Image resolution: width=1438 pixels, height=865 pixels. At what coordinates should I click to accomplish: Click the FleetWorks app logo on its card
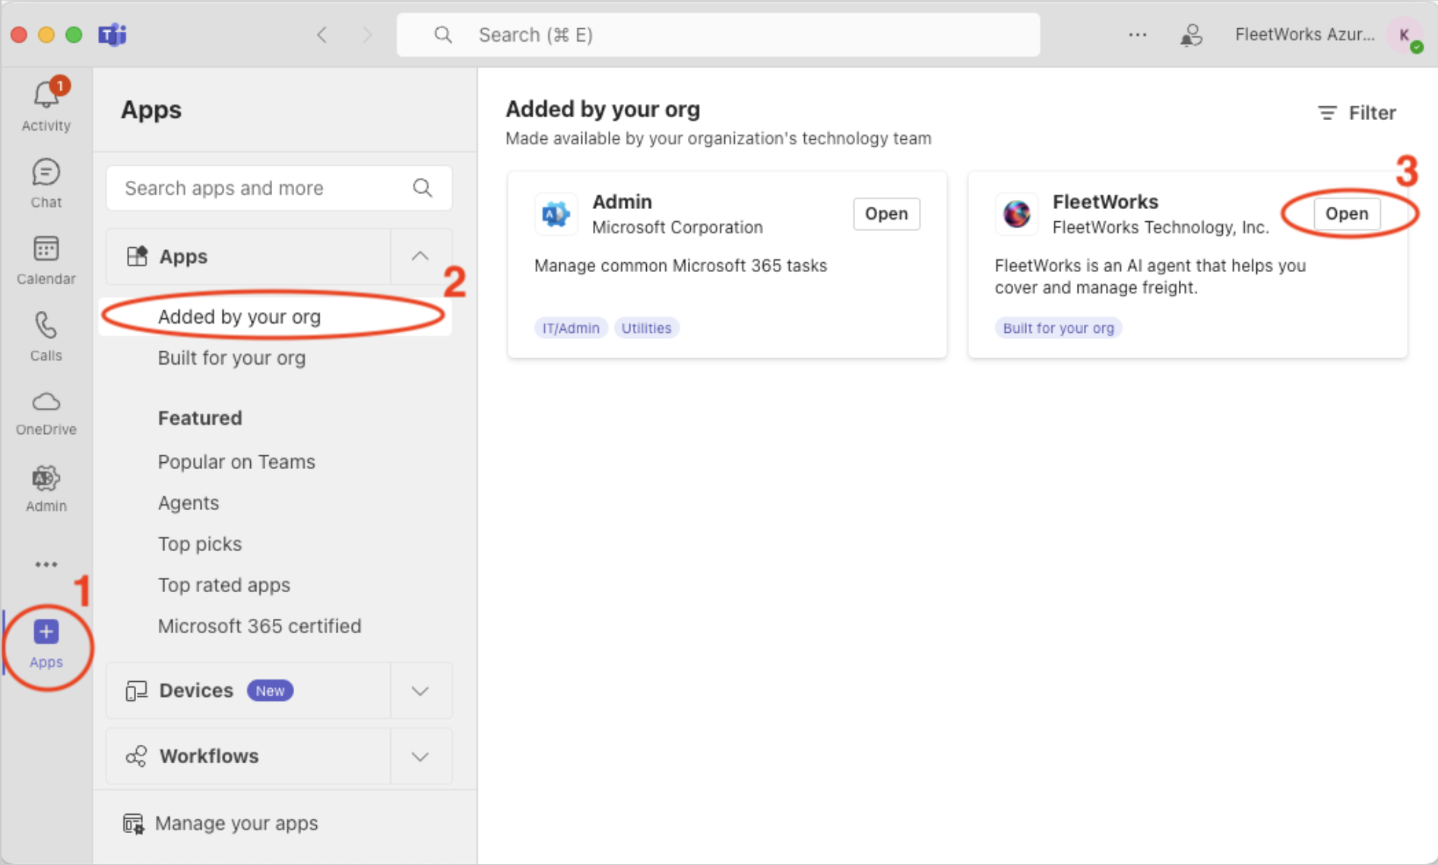[1016, 214]
